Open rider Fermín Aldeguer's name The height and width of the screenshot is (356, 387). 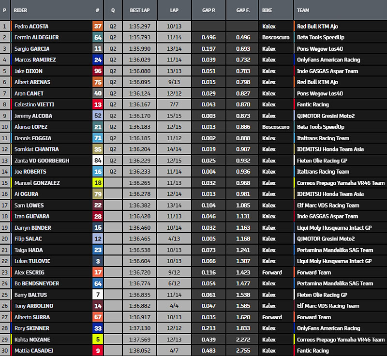click(x=32, y=38)
